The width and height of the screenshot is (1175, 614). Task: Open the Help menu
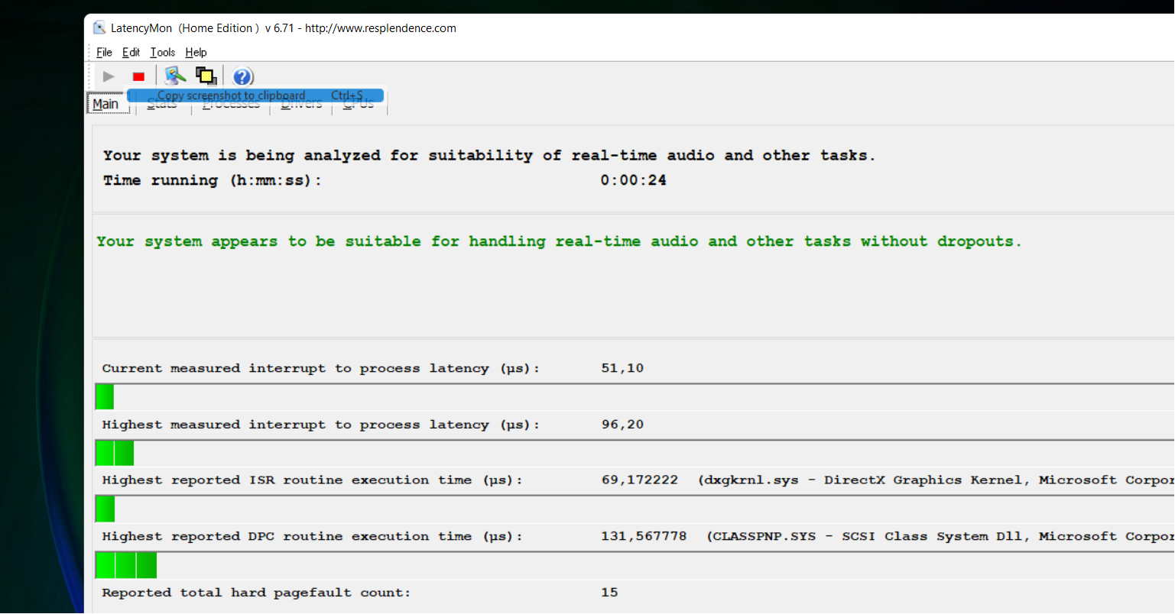[196, 52]
